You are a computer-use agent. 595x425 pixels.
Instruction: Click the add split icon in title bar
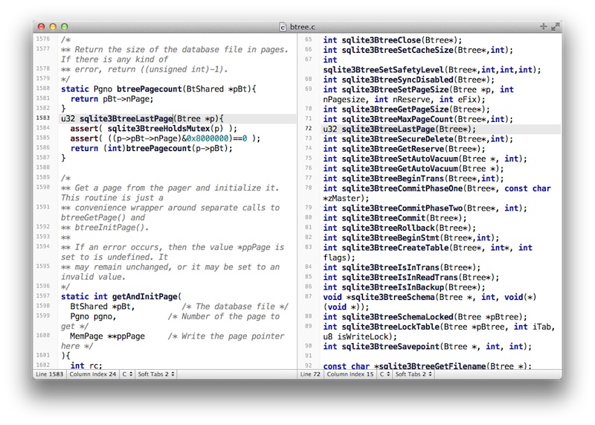542,26
